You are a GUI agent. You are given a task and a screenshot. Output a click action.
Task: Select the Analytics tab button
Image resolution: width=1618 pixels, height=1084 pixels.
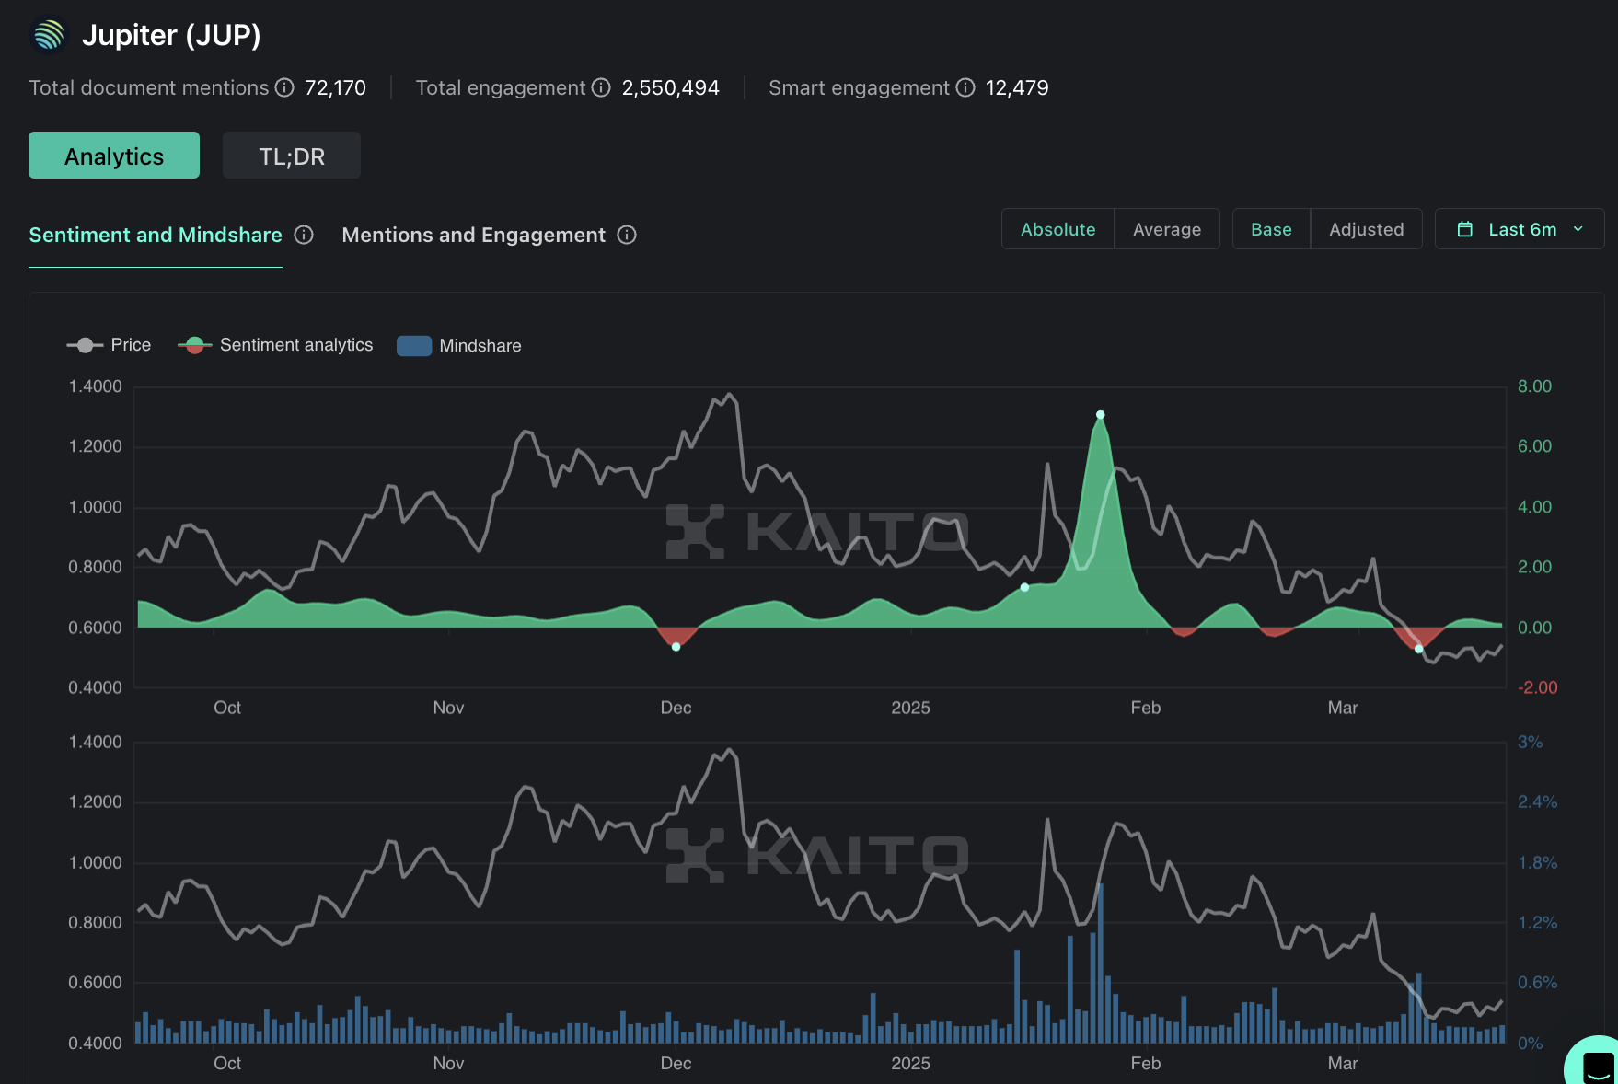click(x=114, y=156)
